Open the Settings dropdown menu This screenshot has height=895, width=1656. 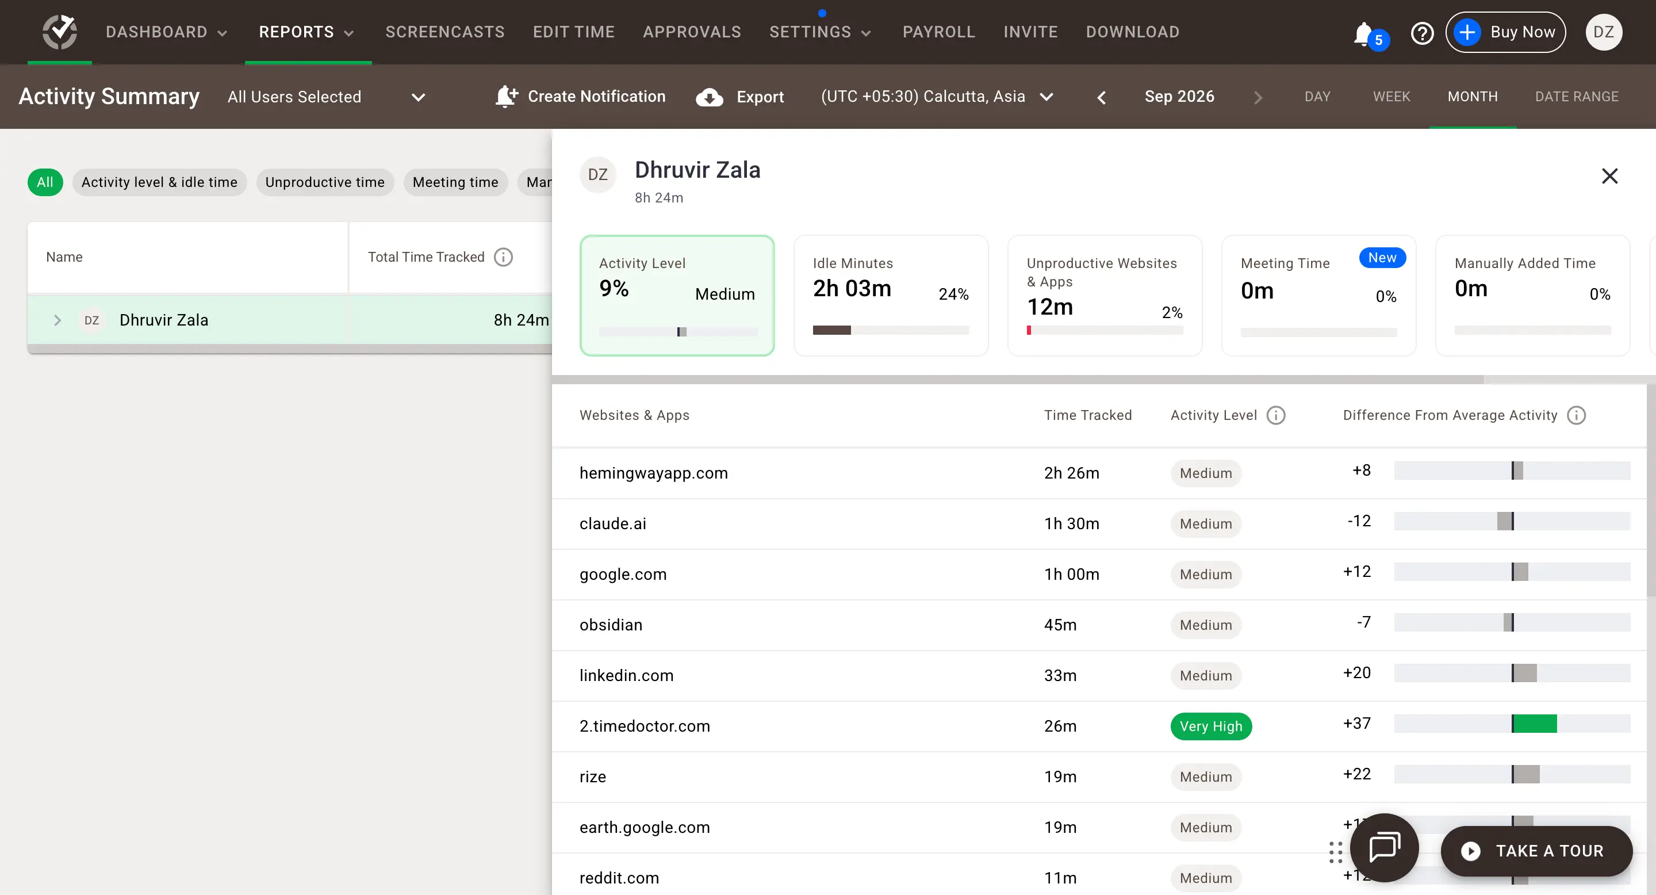821,32
